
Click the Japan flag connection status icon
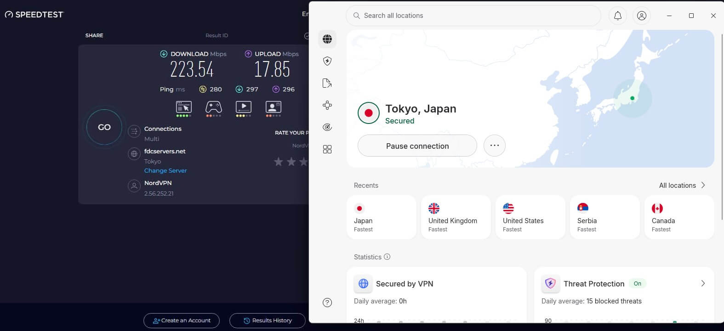pyautogui.click(x=368, y=113)
